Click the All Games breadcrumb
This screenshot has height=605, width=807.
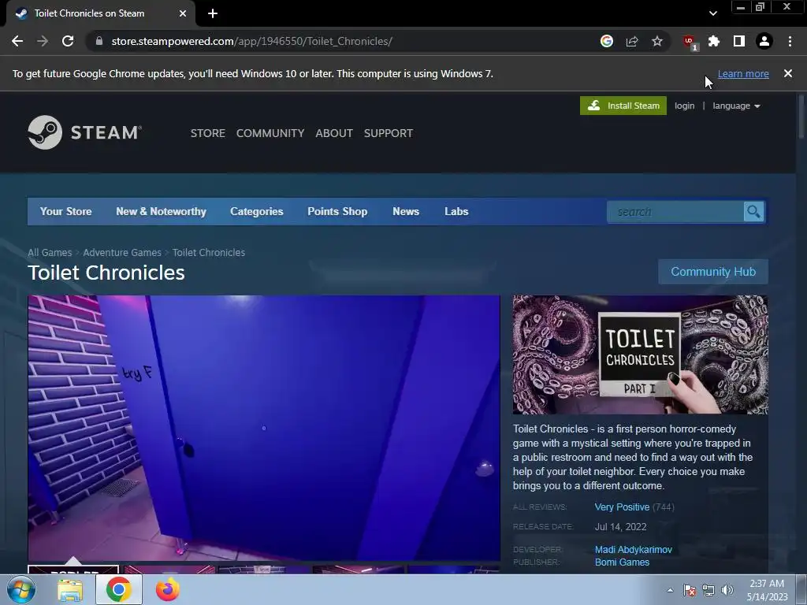point(50,253)
